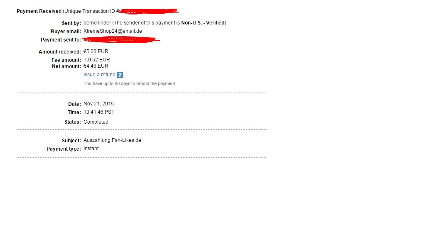
Task: Click the "Non-U.S. - Verified" sender status text
Action: (203, 23)
